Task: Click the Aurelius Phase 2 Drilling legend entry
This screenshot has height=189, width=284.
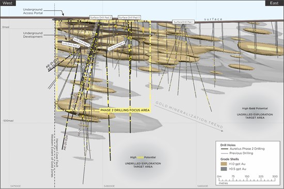Action: click(247, 149)
